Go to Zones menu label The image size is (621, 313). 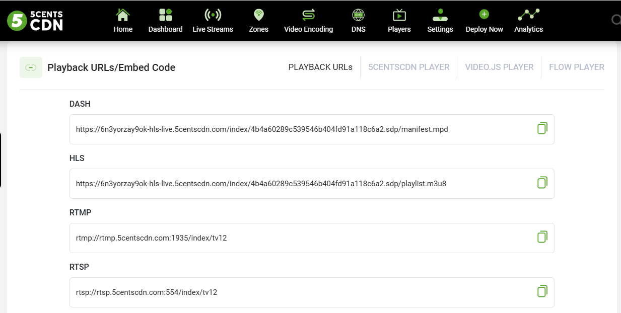pos(258,29)
